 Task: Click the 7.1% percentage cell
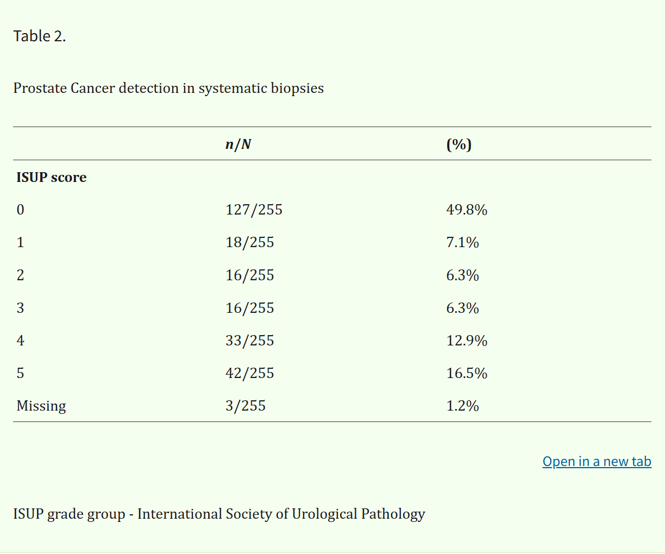tap(462, 242)
